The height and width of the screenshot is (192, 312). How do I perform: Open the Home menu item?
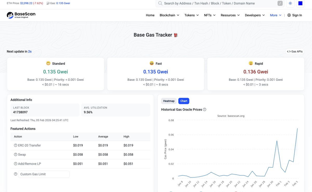click(x=150, y=15)
